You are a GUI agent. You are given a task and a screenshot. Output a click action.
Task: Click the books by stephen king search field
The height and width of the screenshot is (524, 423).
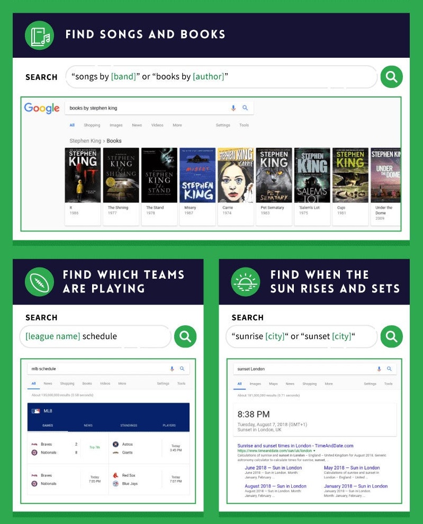[159, 108]
